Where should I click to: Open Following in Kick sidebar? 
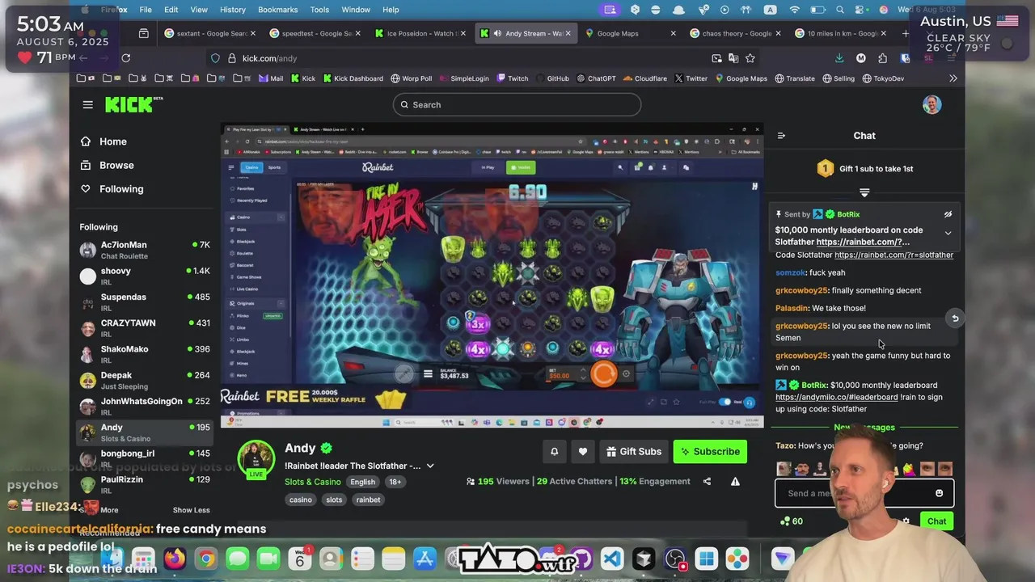120,189
